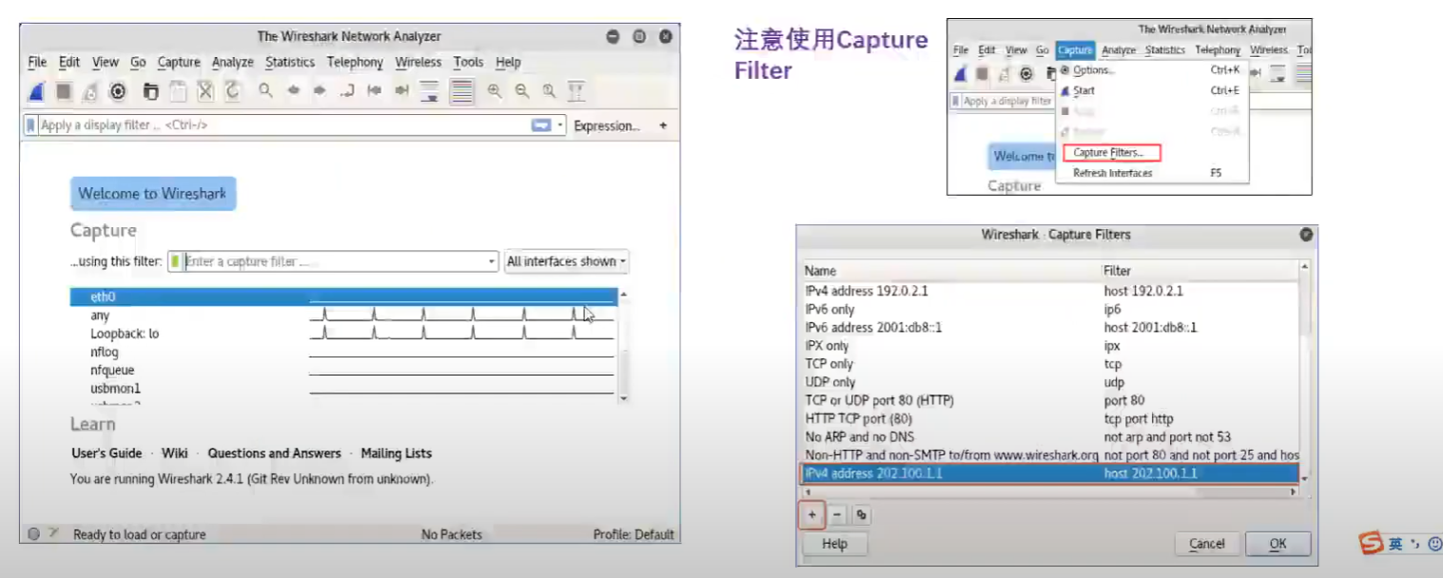
Task: Go to specified packet curved arrow icon
Action: coord(347,91)
